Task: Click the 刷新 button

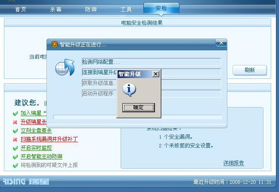Action: point(249,70)
